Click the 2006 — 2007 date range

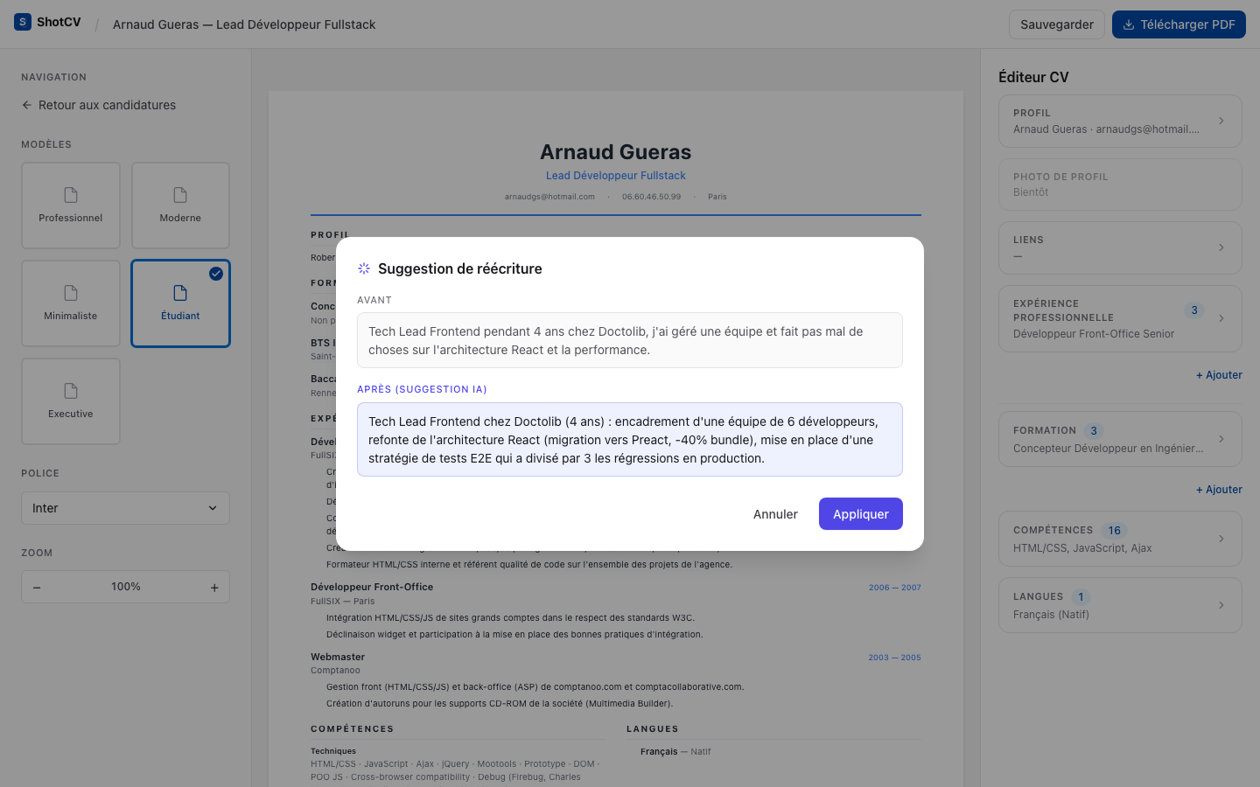[x=895, y=588]
